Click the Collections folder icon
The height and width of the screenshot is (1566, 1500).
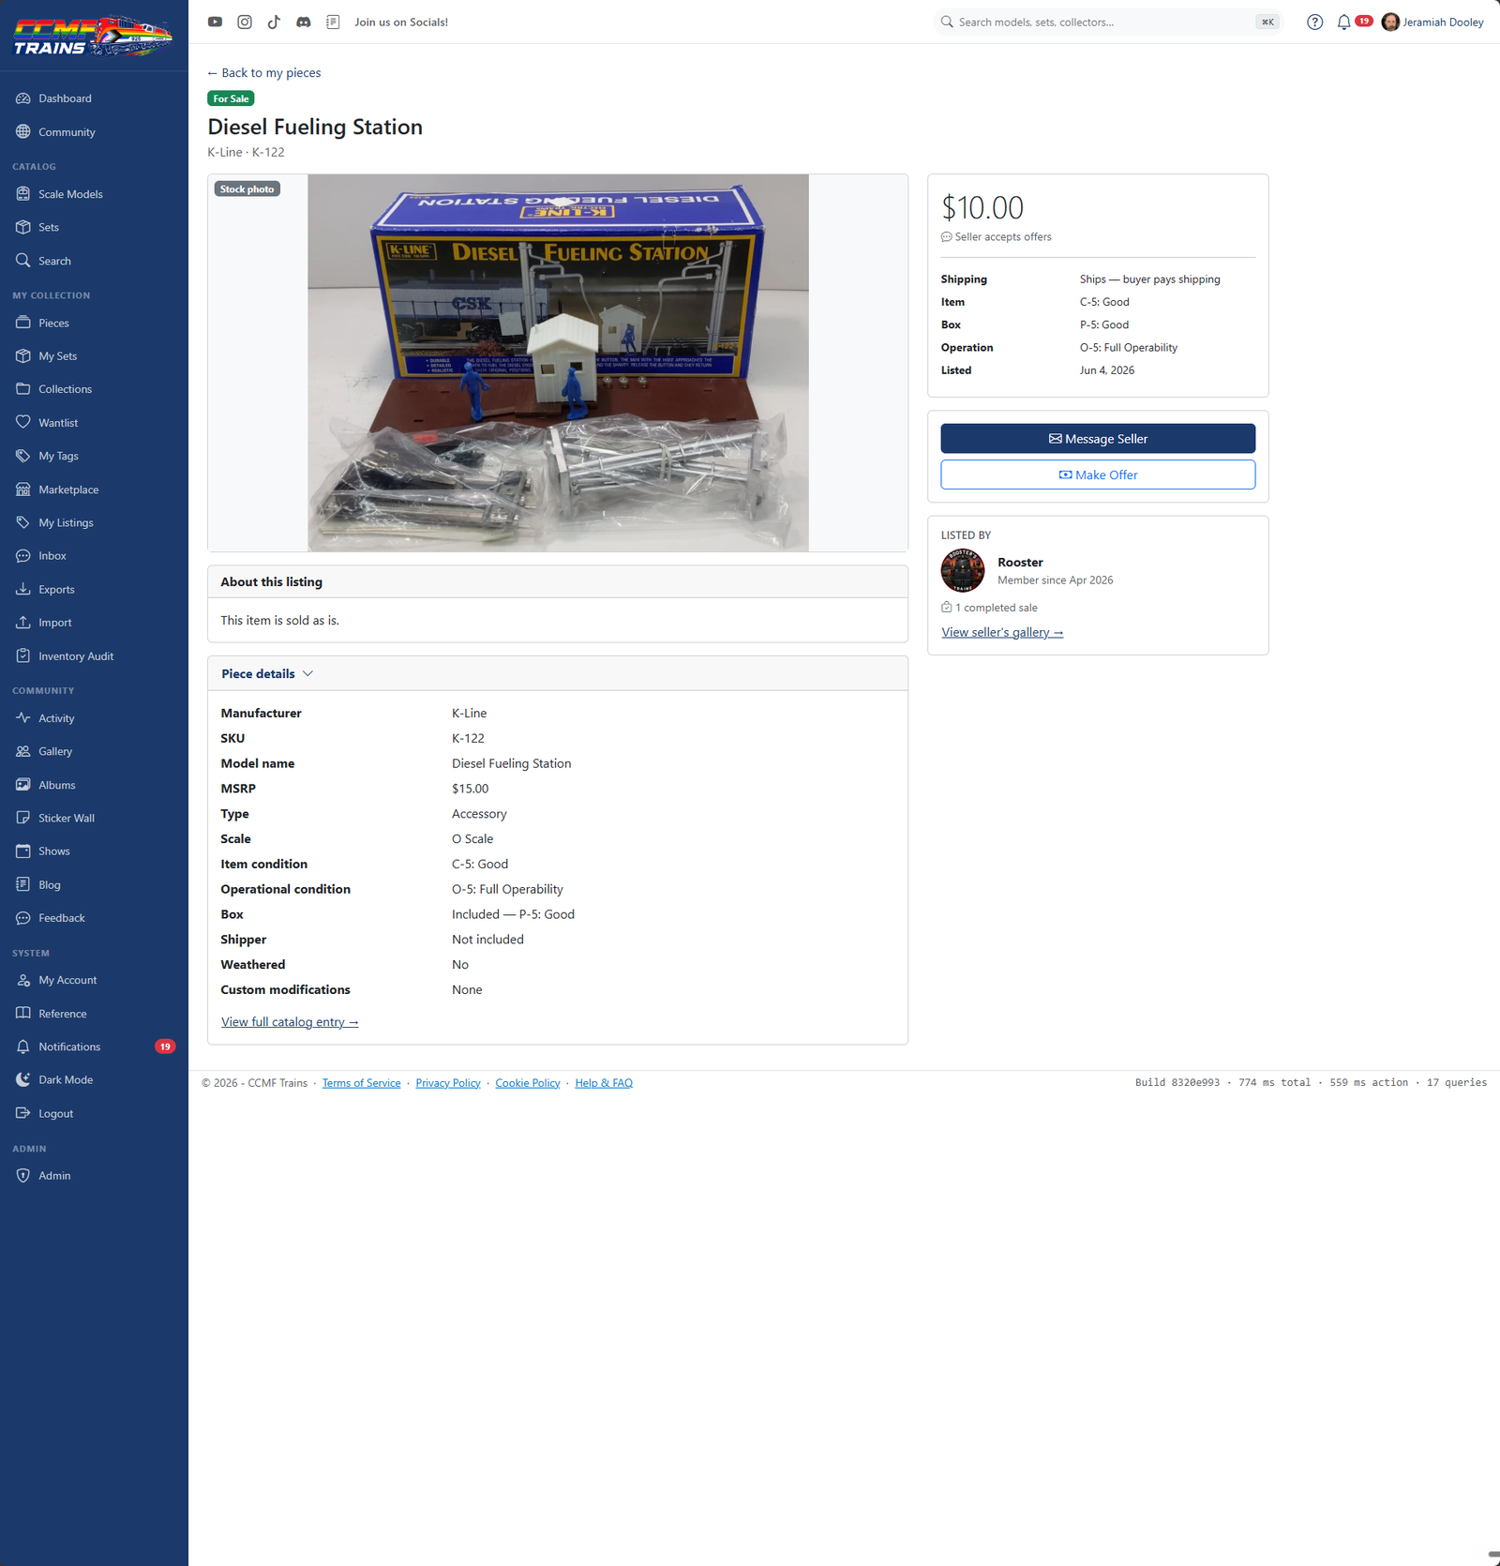pos(23,389)
